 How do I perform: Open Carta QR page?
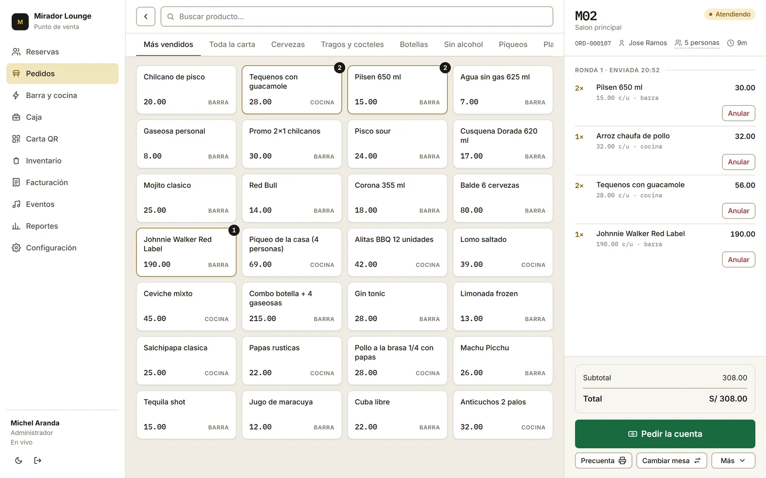coord(62,139)
